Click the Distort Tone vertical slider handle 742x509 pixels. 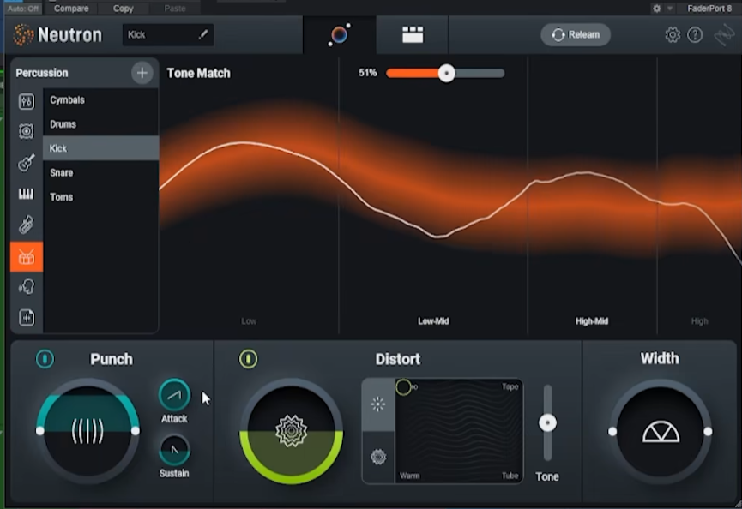click(547, 422)
